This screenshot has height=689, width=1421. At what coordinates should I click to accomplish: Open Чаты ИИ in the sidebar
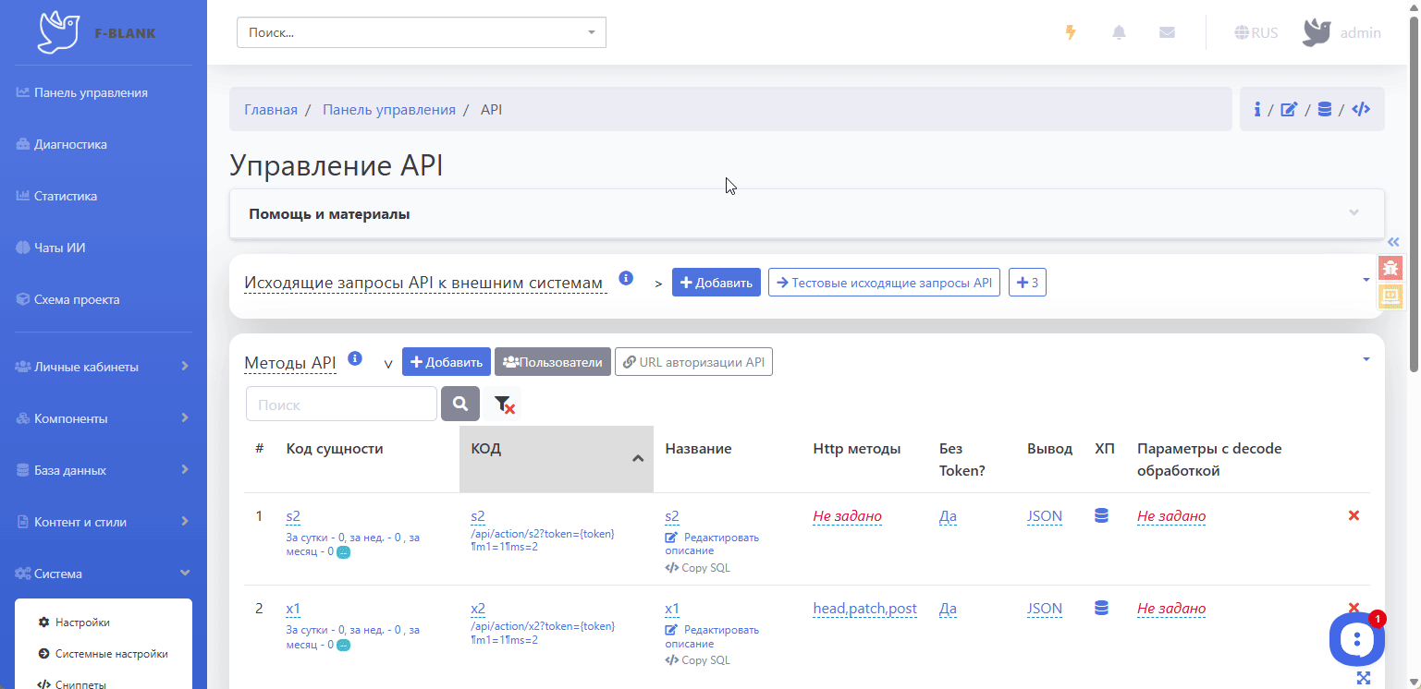coord(59,248)
